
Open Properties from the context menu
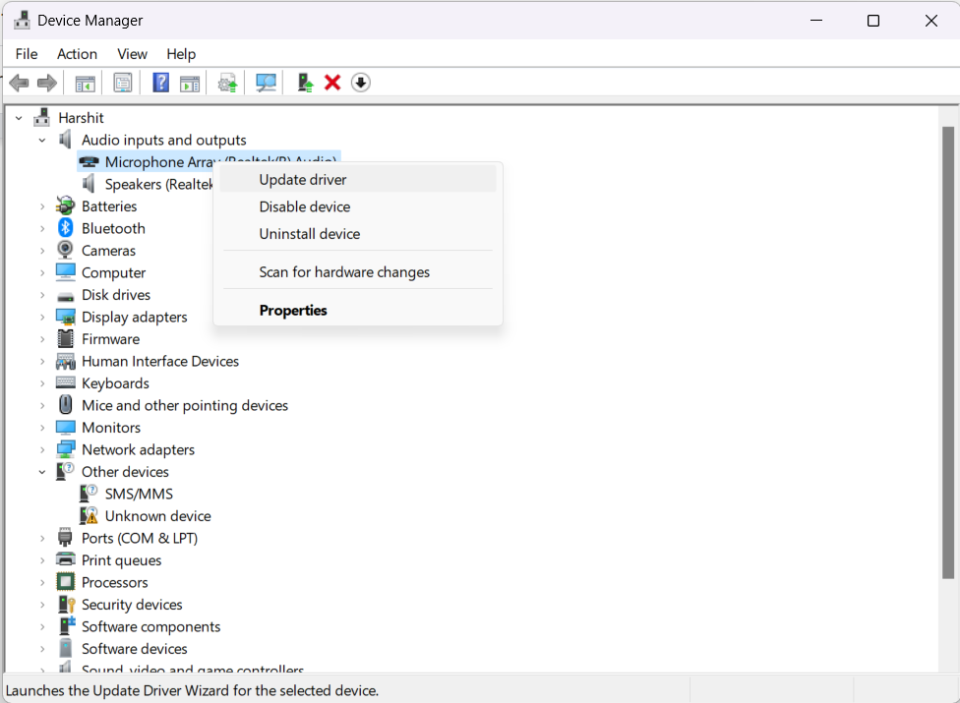pos(293,311)
